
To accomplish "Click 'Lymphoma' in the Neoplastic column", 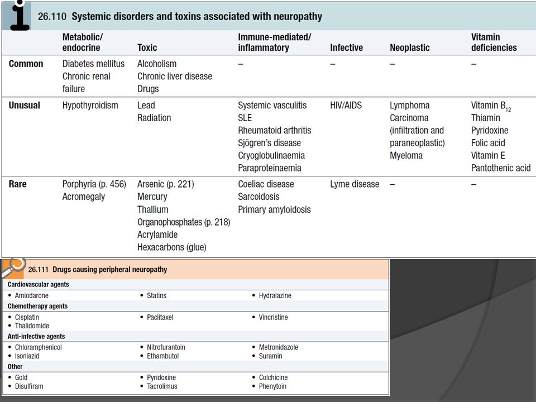I will [409, 106].
